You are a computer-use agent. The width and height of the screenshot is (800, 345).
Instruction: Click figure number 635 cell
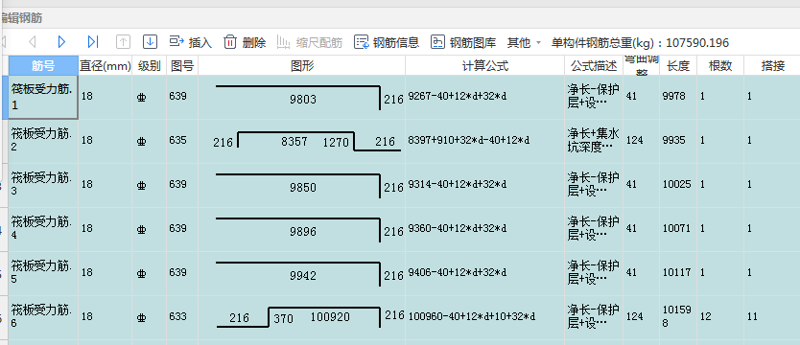(182, 141)
